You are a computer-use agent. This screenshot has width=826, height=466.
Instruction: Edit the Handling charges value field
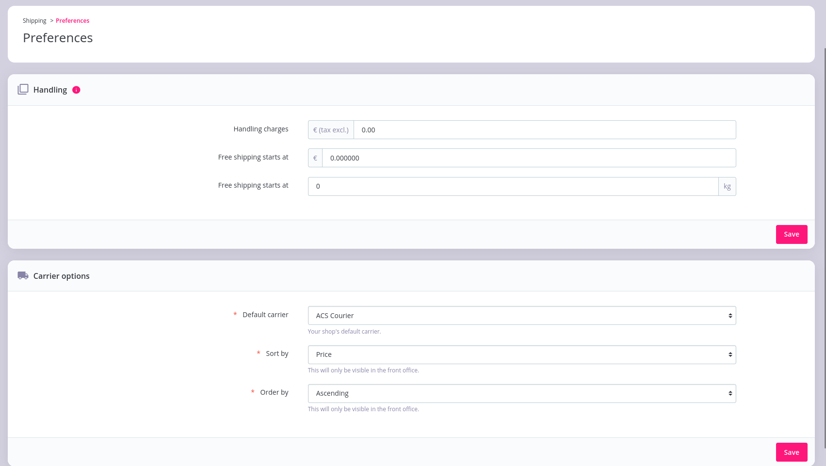[x=545, y=129]
